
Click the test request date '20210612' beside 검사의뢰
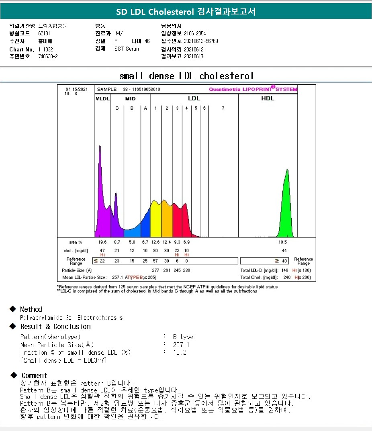194,49
